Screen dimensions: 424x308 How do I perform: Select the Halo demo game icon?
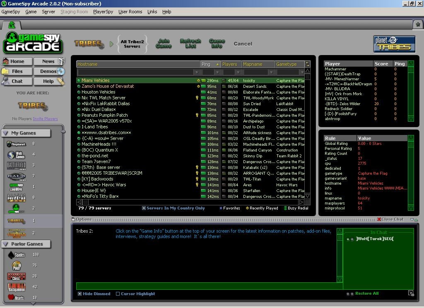point(16,176)
